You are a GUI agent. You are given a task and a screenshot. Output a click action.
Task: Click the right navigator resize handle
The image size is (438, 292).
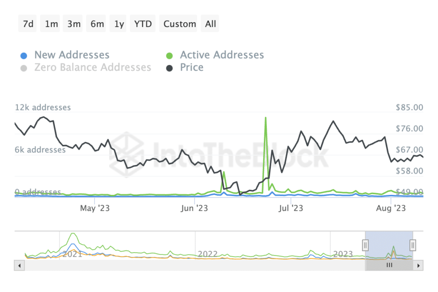click(x=412, y=245)
